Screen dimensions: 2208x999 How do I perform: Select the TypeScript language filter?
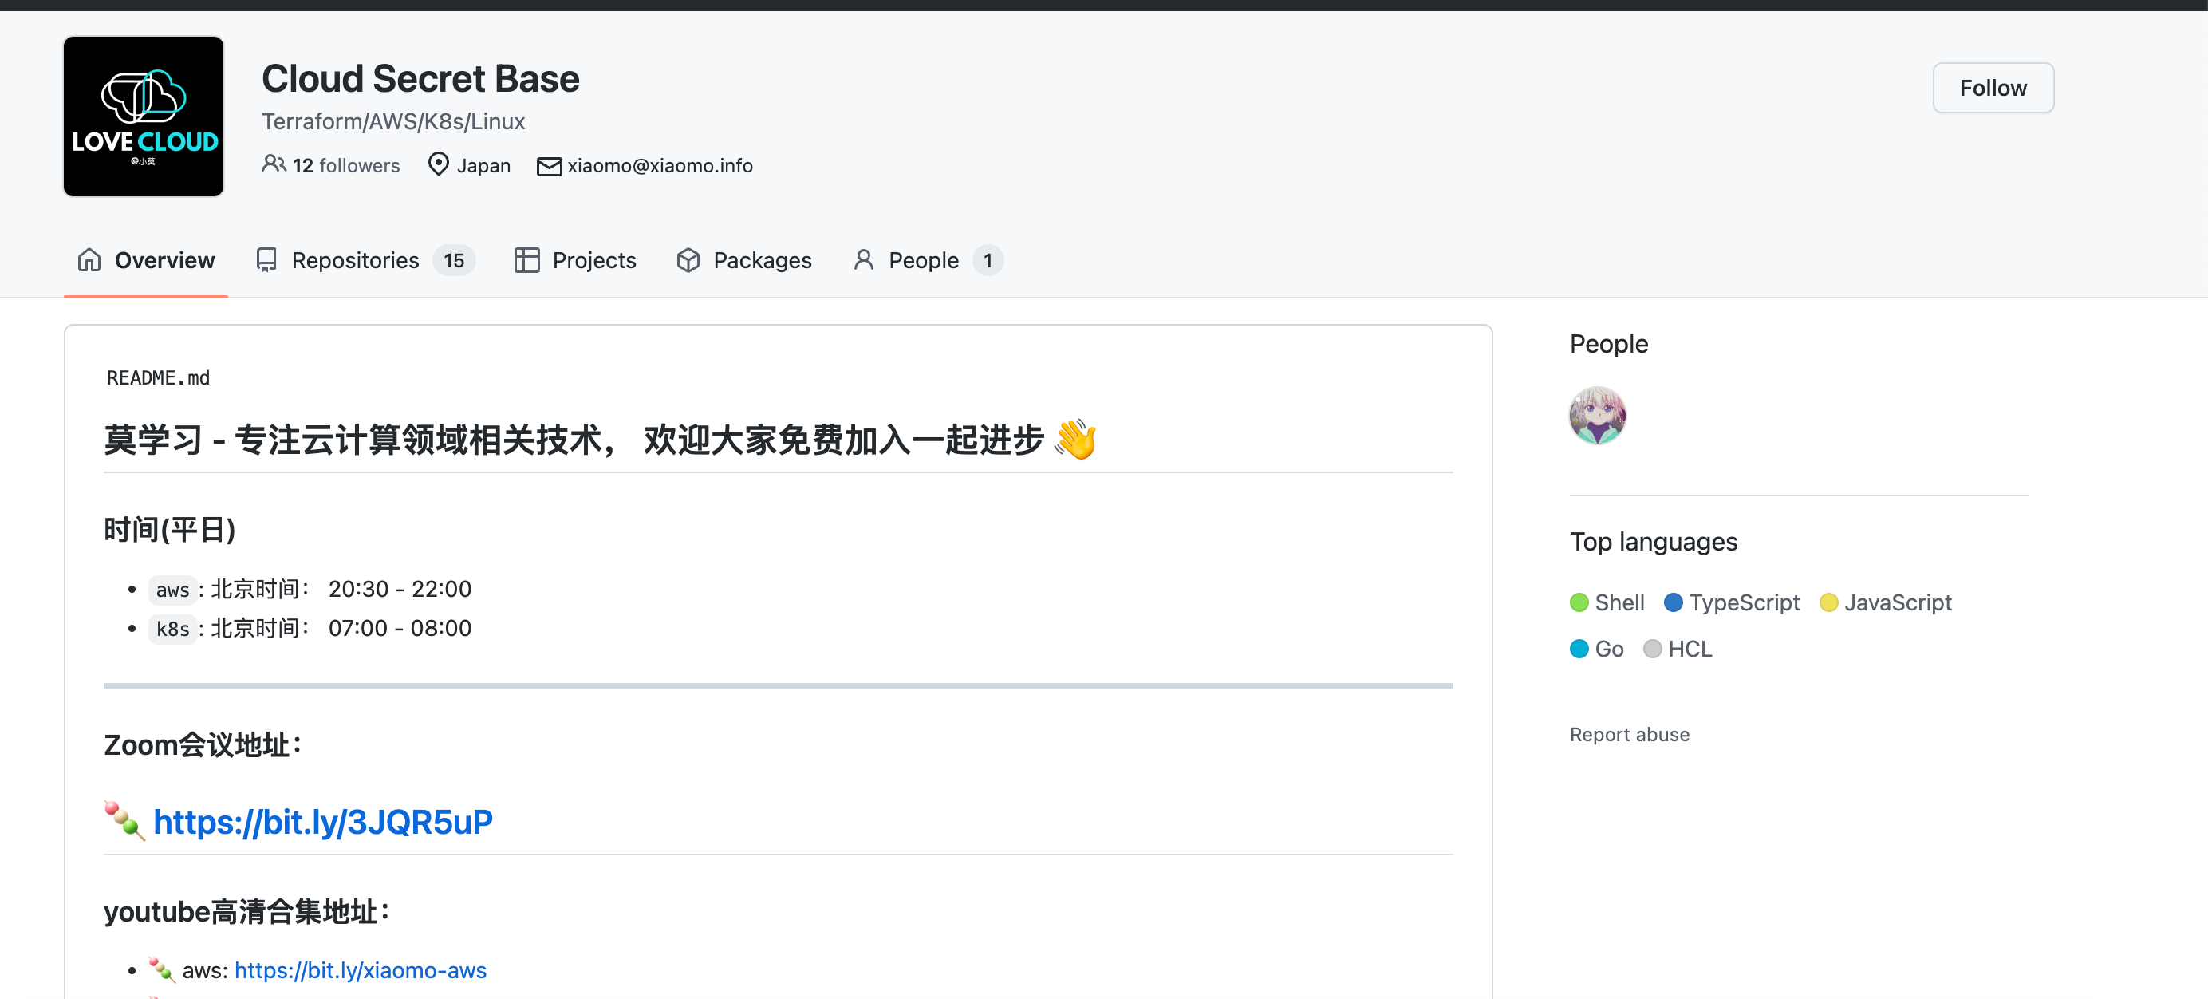(1744, 602)
